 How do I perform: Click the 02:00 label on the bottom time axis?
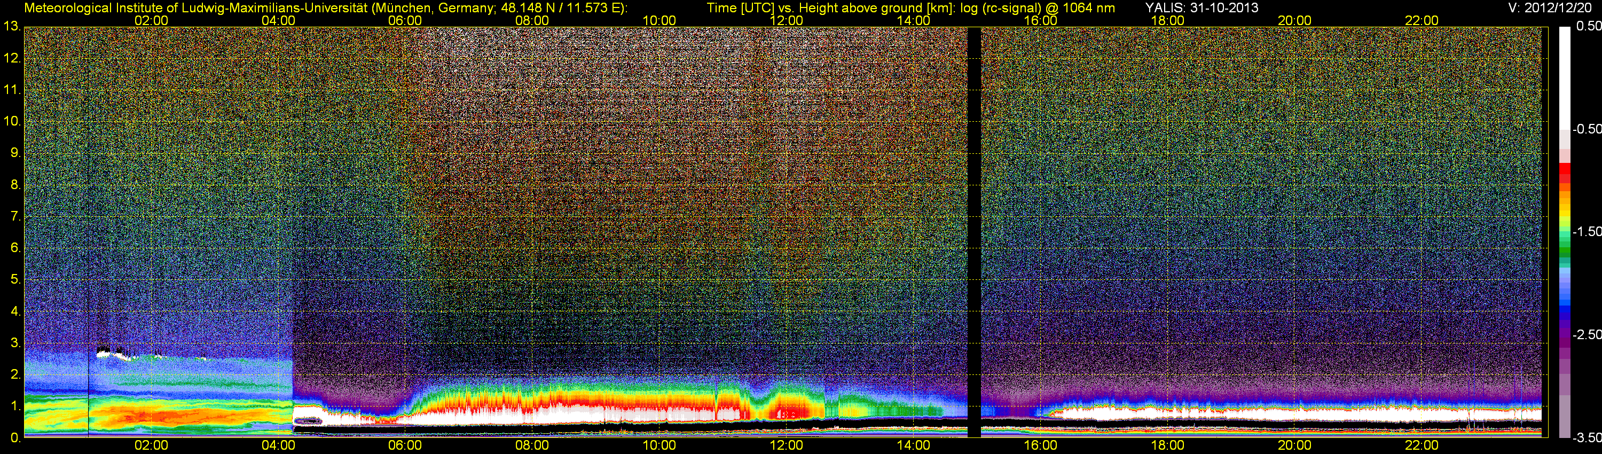tap(151, 445)
